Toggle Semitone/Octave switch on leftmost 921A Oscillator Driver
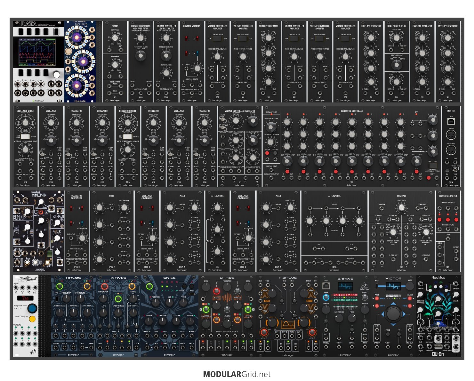 pyautogui.click(x=25, y=137)
